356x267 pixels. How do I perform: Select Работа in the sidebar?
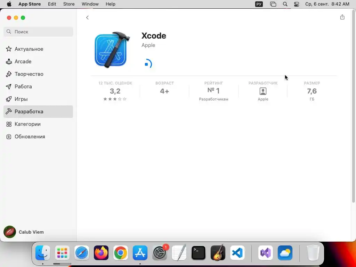click(x=38, y=86)
